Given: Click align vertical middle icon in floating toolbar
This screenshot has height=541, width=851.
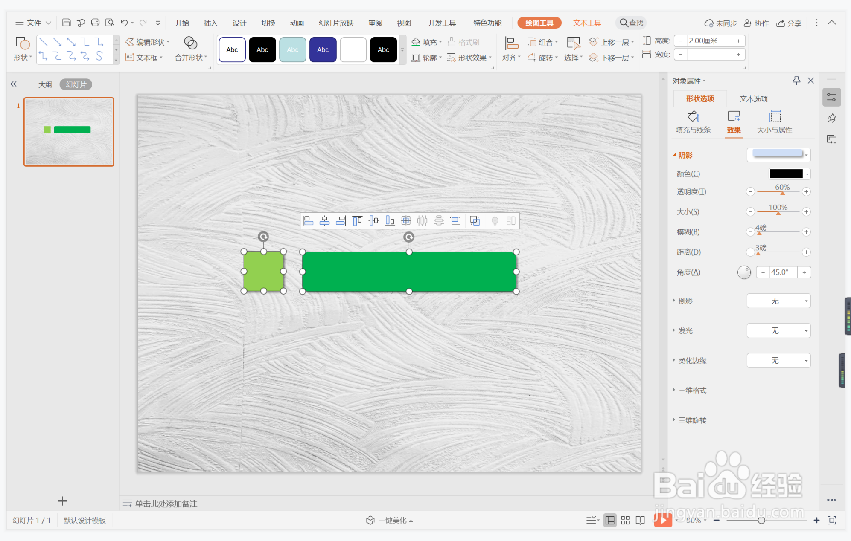Looking at the screenshot, I should 373,220.
